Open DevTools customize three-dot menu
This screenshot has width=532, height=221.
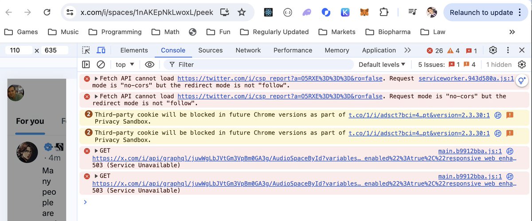(508, 50)
